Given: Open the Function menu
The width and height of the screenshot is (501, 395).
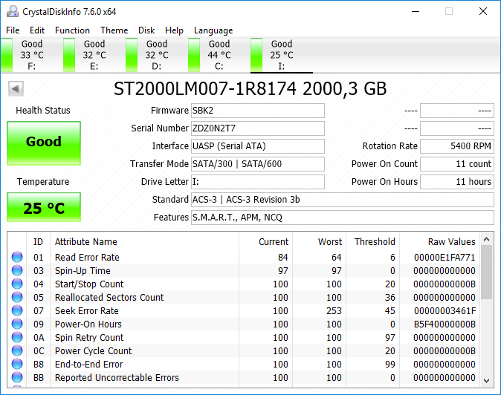Looking at the screenshot, I should 73,30.
